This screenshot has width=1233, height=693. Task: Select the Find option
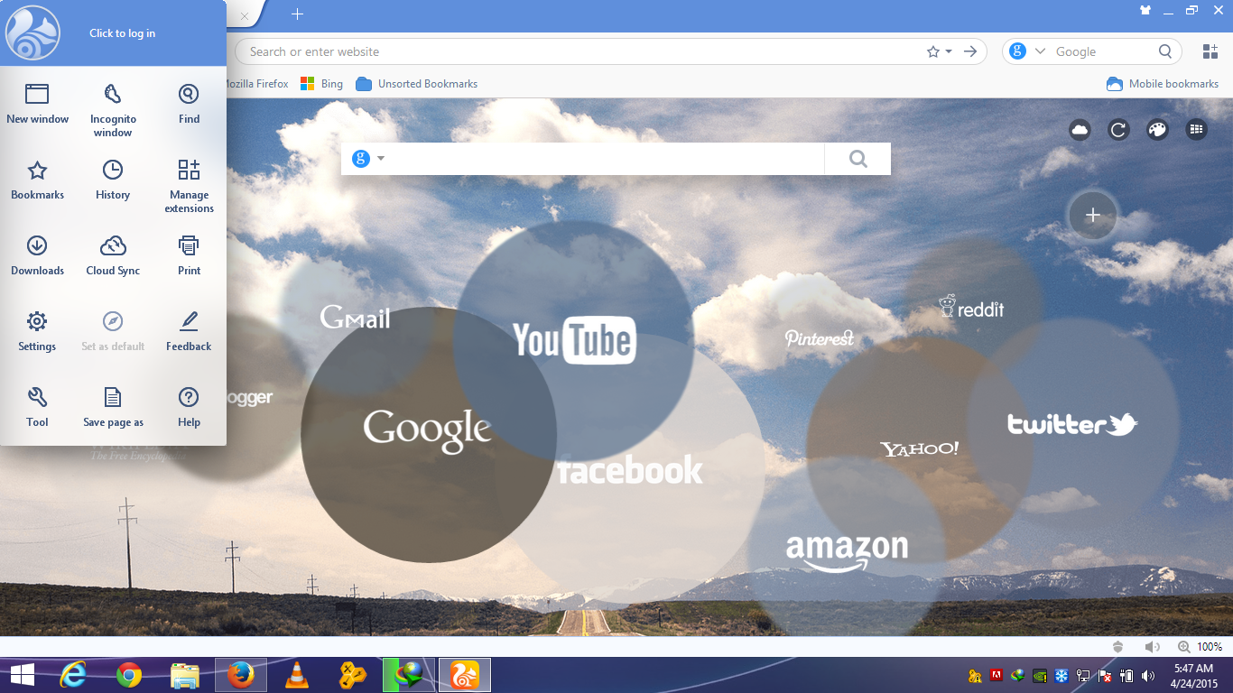(189, 104)
